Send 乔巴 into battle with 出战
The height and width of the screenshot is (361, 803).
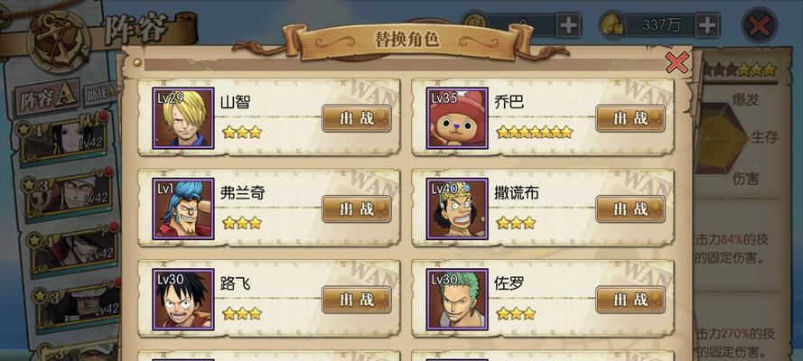click(x=630, y=118)
